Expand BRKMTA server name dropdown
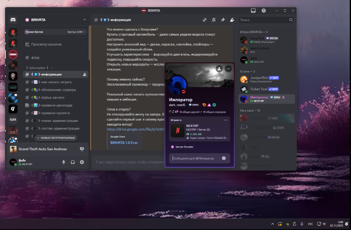The image size is (351, 230). [85, 20]
